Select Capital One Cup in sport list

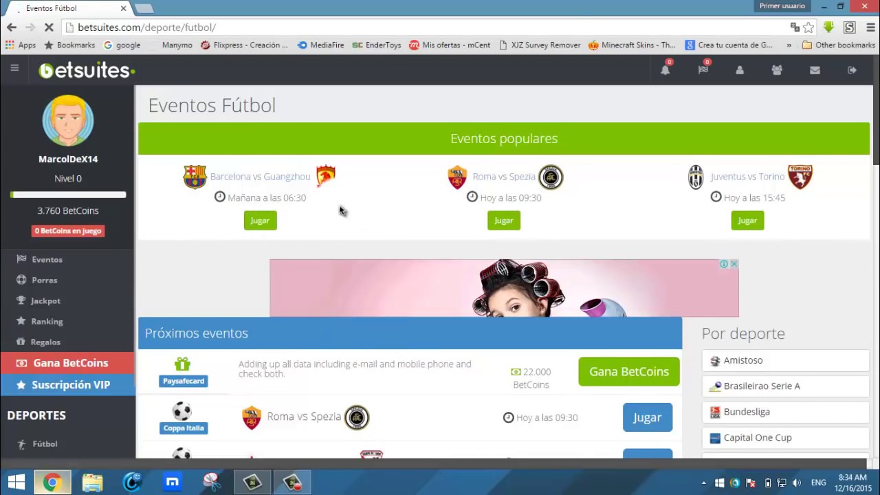click(786, 437)
